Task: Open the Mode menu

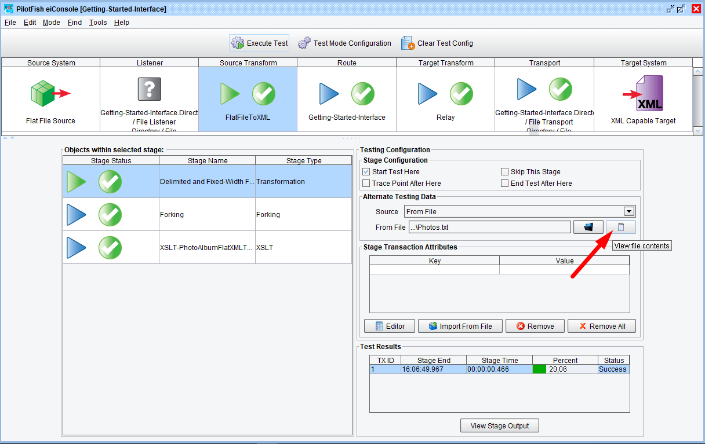Action: pyautogui.click(x=52, y=23)
